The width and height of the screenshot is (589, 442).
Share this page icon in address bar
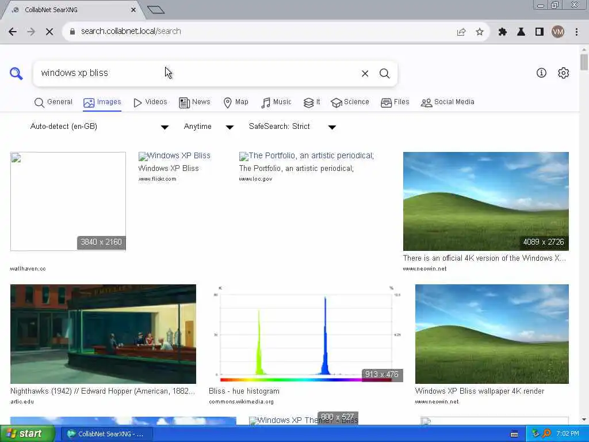point(461,32)
